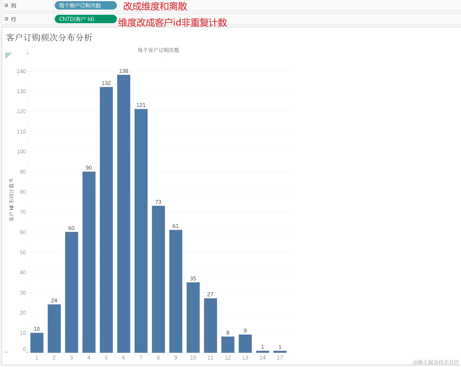Select the small bar for category 14
461x367 pixels.
tap(262, 352)
